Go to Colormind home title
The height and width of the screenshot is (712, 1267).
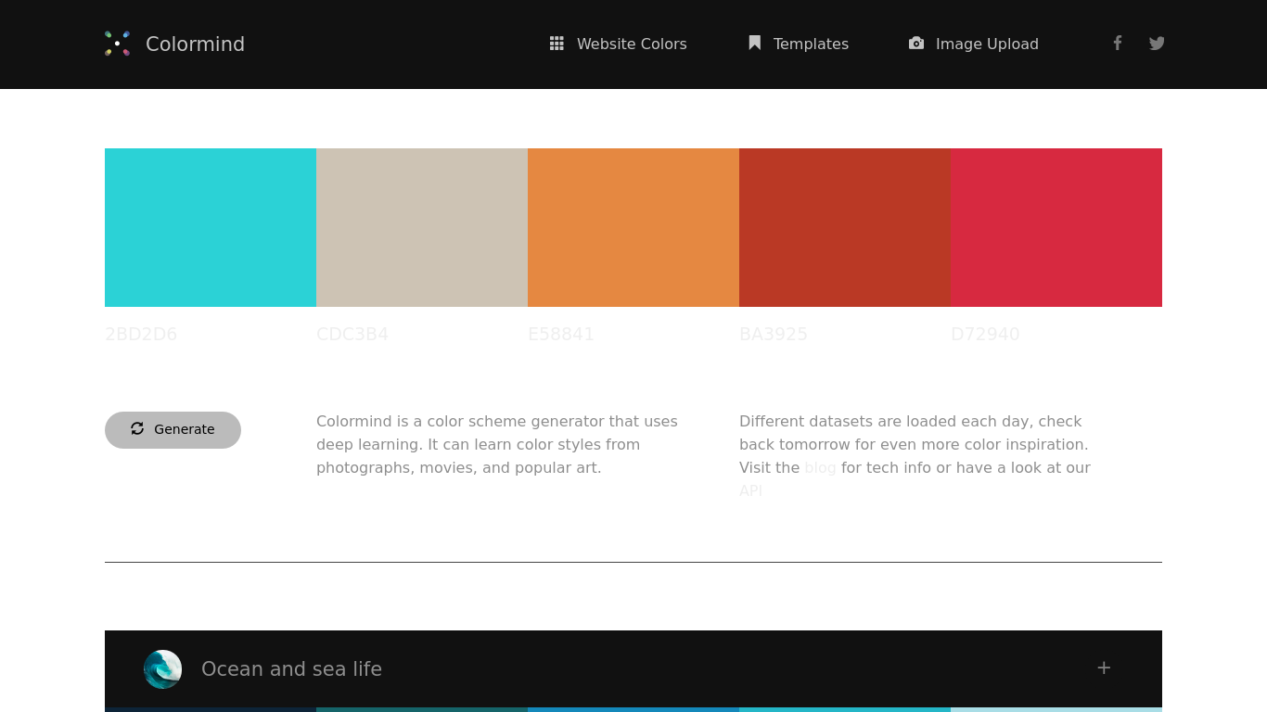point(195,44)
